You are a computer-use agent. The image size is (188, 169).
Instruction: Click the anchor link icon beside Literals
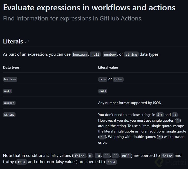pyautogui.click(x=27, y=42)
